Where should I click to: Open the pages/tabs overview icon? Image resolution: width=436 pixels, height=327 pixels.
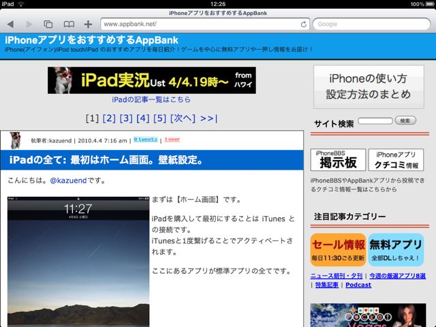48,25
